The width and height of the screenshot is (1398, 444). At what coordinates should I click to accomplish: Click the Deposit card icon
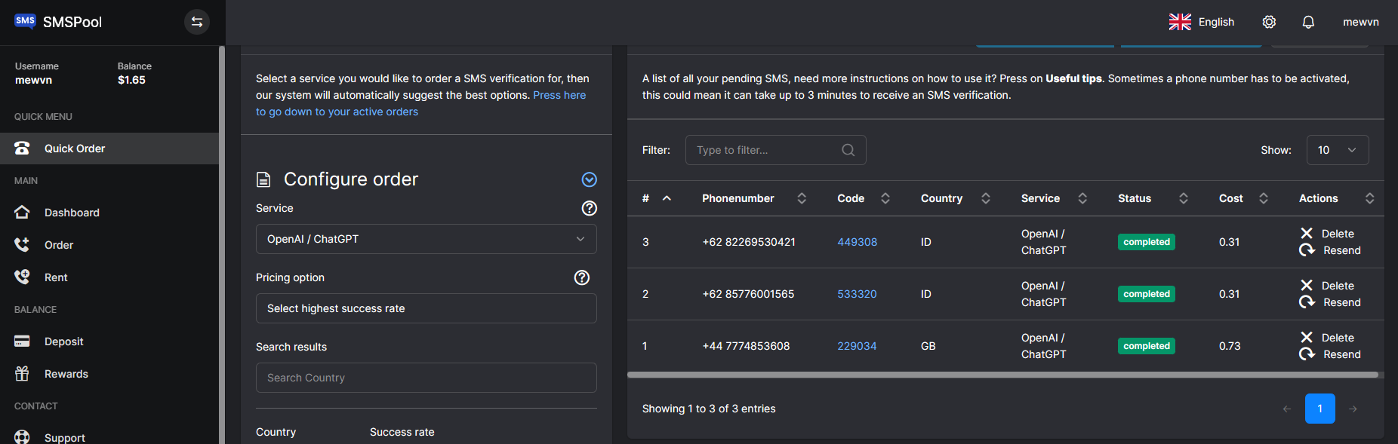pos(22,341)
